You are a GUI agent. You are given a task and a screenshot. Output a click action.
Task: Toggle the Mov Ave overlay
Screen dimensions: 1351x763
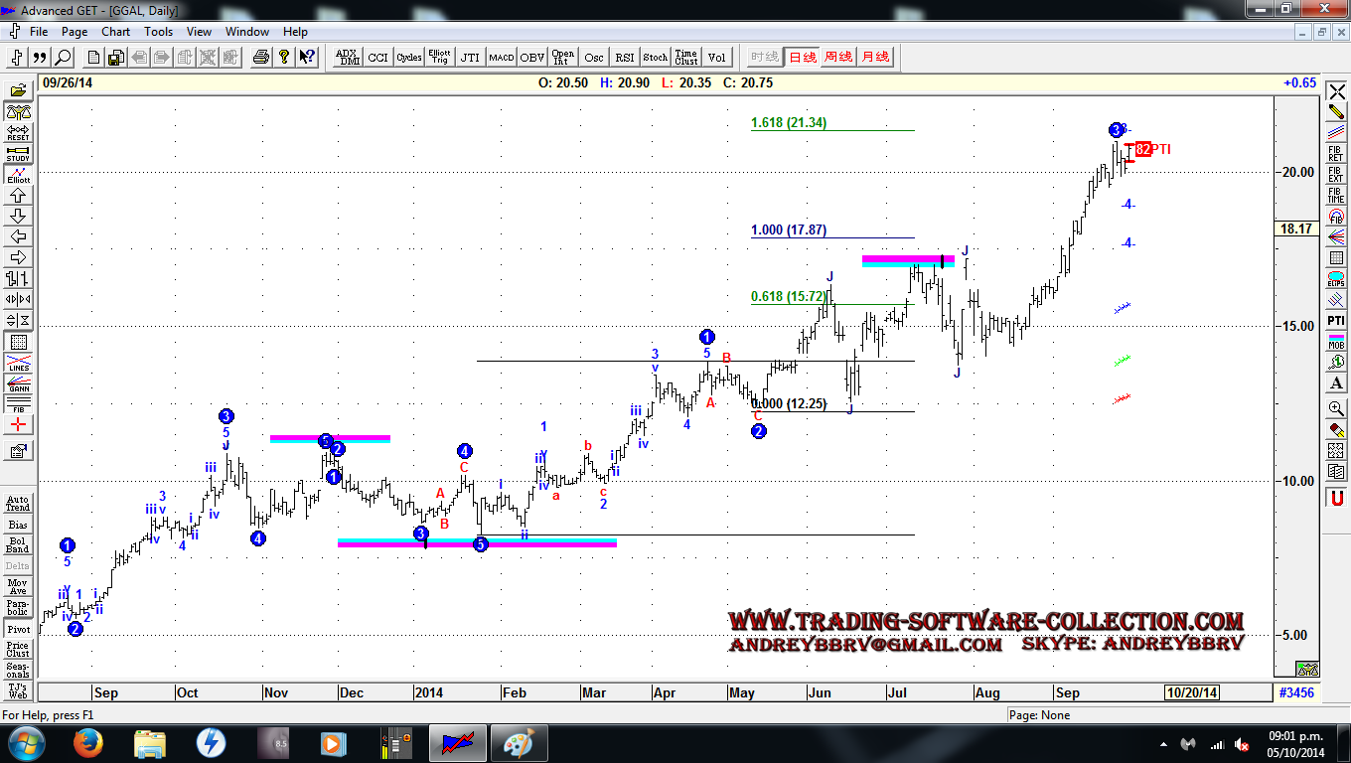click(x=18, y=586)
